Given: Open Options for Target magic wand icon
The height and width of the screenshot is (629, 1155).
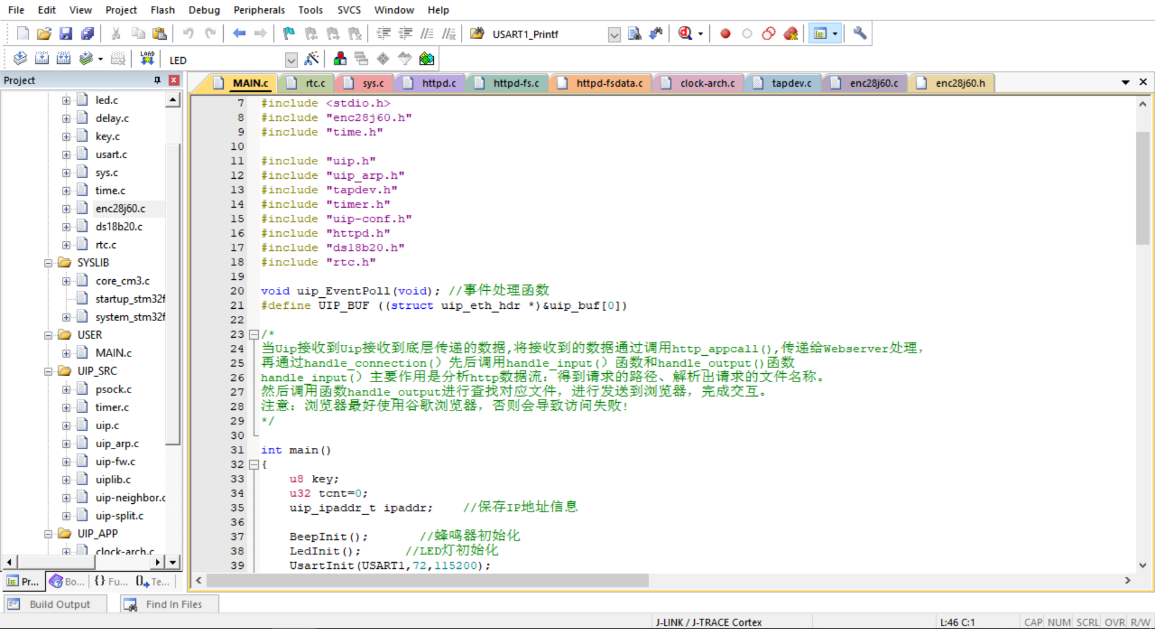Looking at the screenshot, I should click(x=312, y=59).
